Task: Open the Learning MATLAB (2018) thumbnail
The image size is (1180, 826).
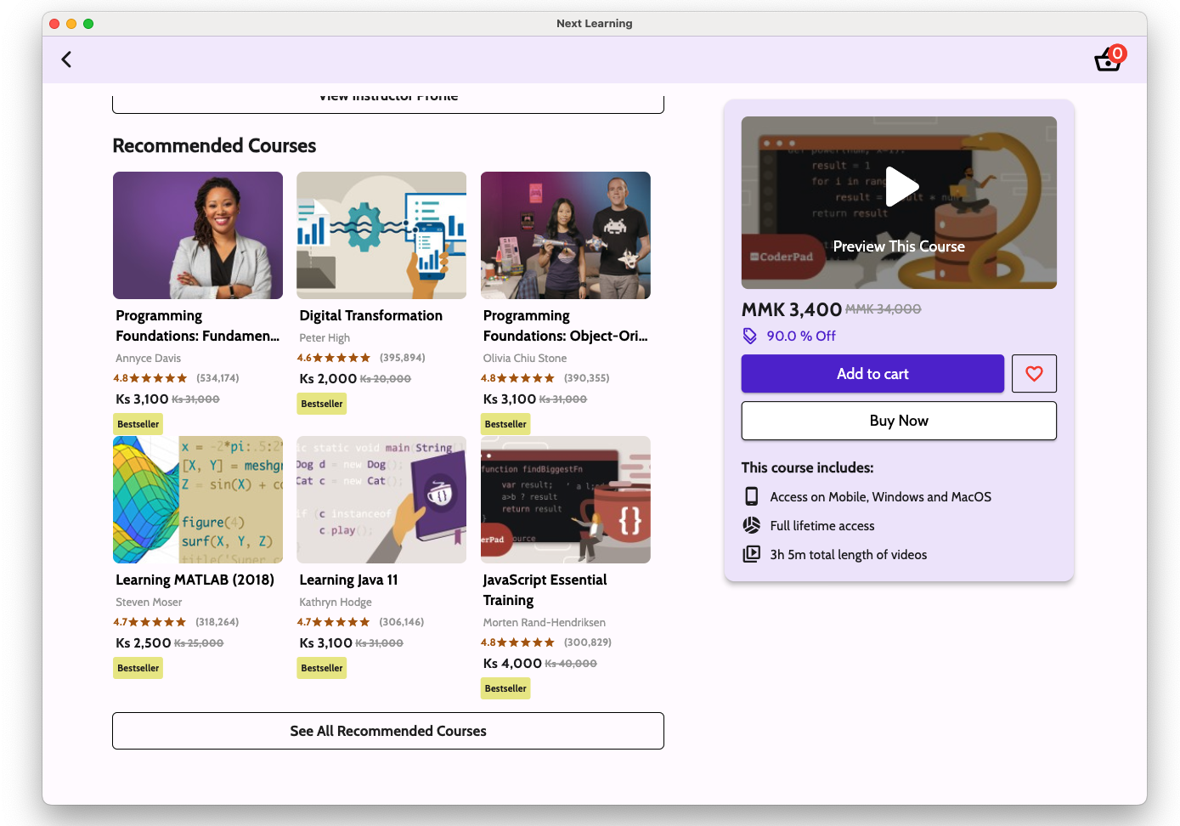Action: pyautogui.click(x=198, y=500)
